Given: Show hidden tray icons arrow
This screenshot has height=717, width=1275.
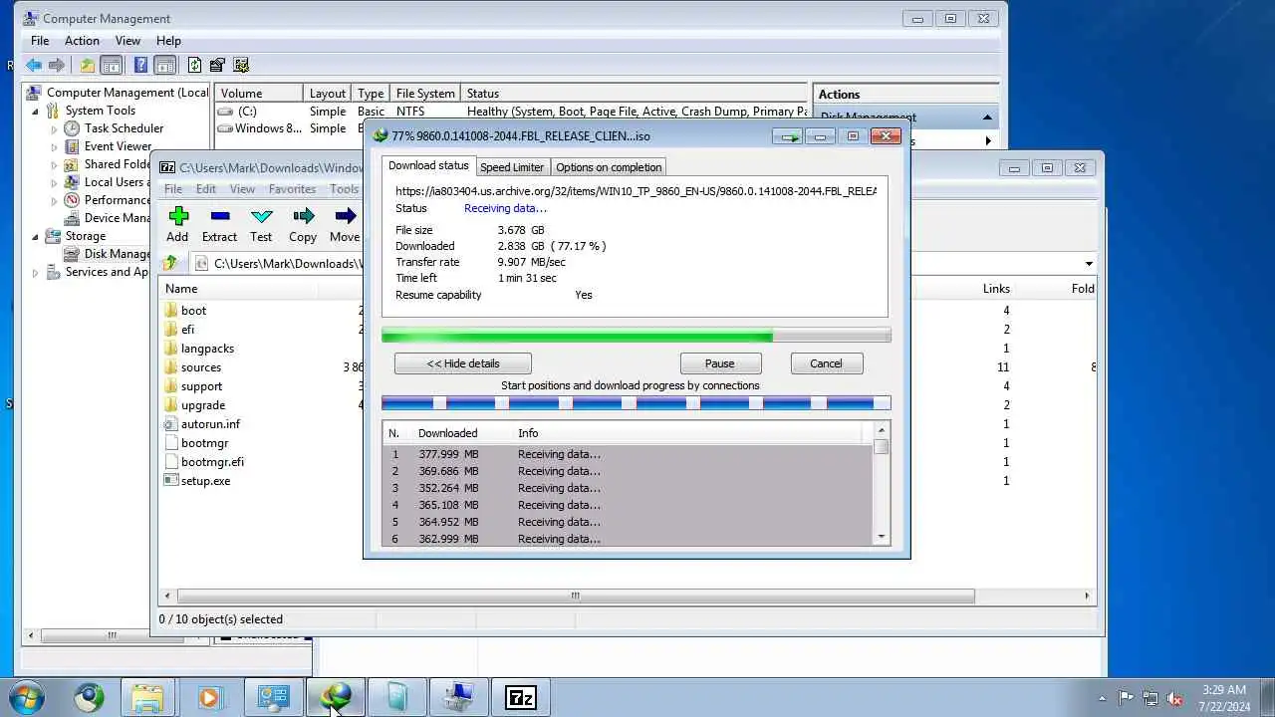Looking at the screenshot, I should tap(1102, 698).
